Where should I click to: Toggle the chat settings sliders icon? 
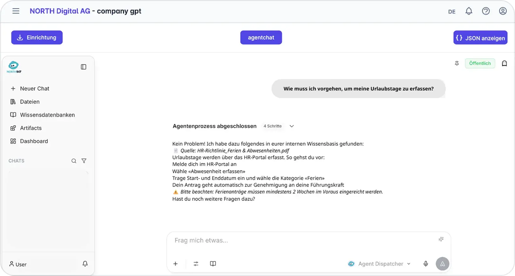[196, 264]
